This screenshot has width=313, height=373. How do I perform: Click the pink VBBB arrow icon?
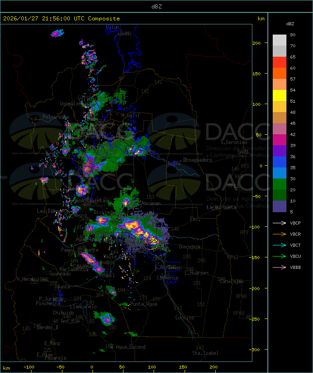tap(279, 267)
